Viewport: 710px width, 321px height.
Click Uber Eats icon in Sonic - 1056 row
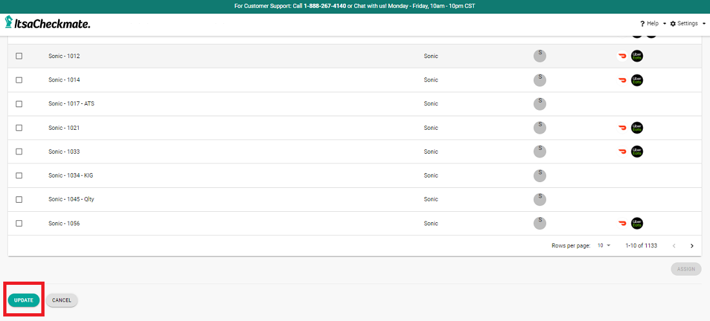(x=637, y=223)
